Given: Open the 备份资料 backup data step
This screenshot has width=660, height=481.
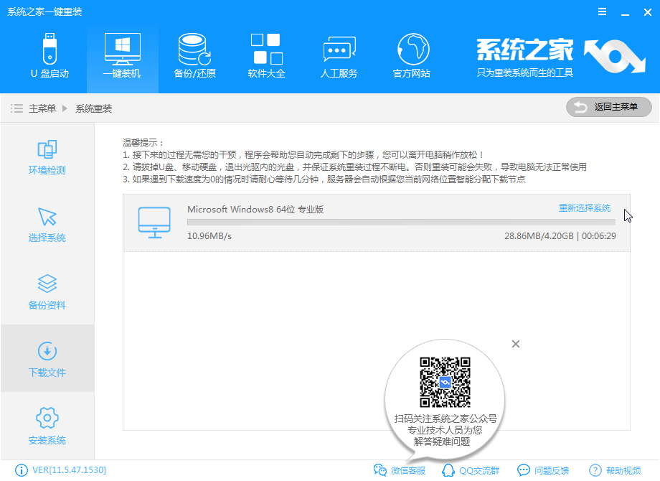Looking at the screenshot, I should coord(47,292).
